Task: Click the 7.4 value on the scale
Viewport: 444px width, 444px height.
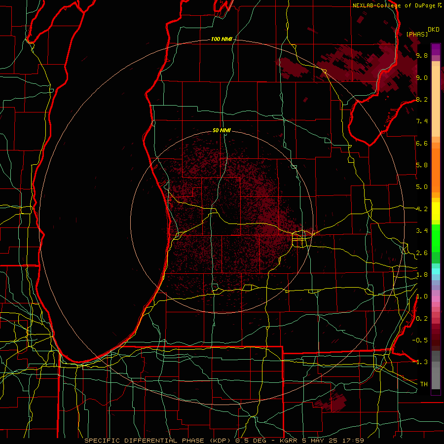Action: [422, 121]
